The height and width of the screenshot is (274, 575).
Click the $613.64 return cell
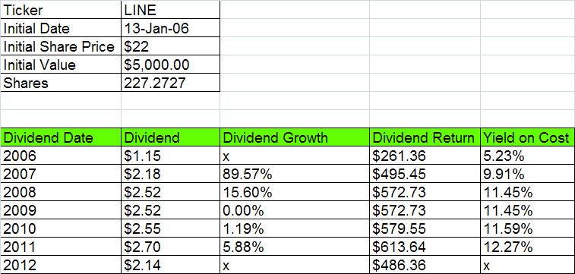425,247
